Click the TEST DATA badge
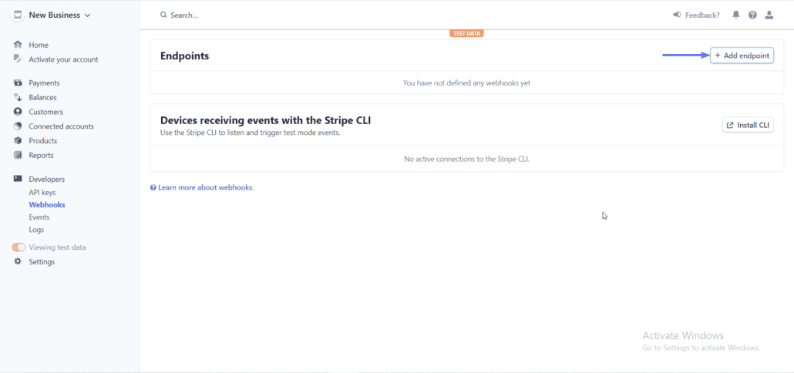The width and height of the screenshot is (794, 373). 466,33
